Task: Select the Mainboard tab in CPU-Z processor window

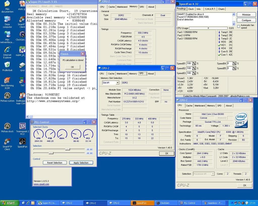Action: click(200, 106)
